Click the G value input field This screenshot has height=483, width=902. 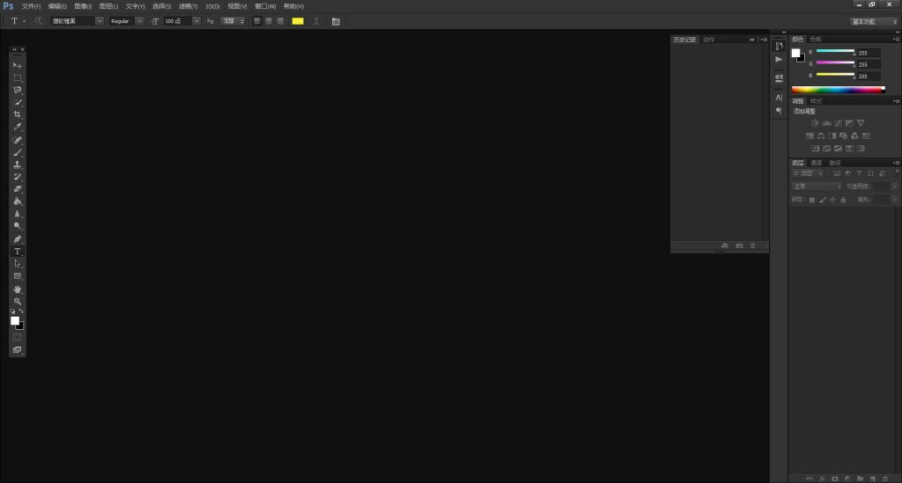[868, 64]
